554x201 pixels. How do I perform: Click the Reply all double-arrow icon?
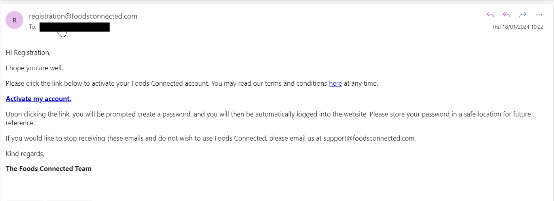507,15
